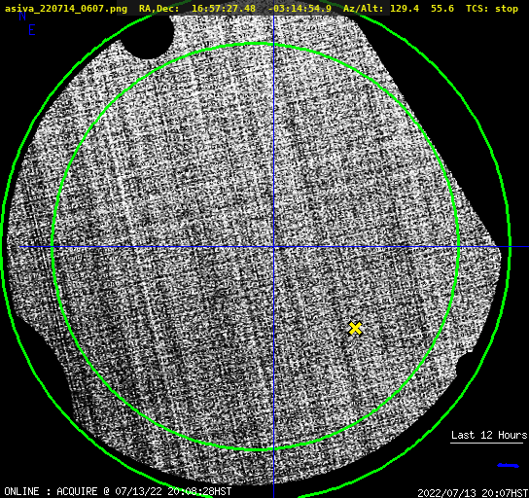Click the blue line under Last 12 Hours
Image resolution: width=529 pixels, height=498 pixels.
pos(508,466)
